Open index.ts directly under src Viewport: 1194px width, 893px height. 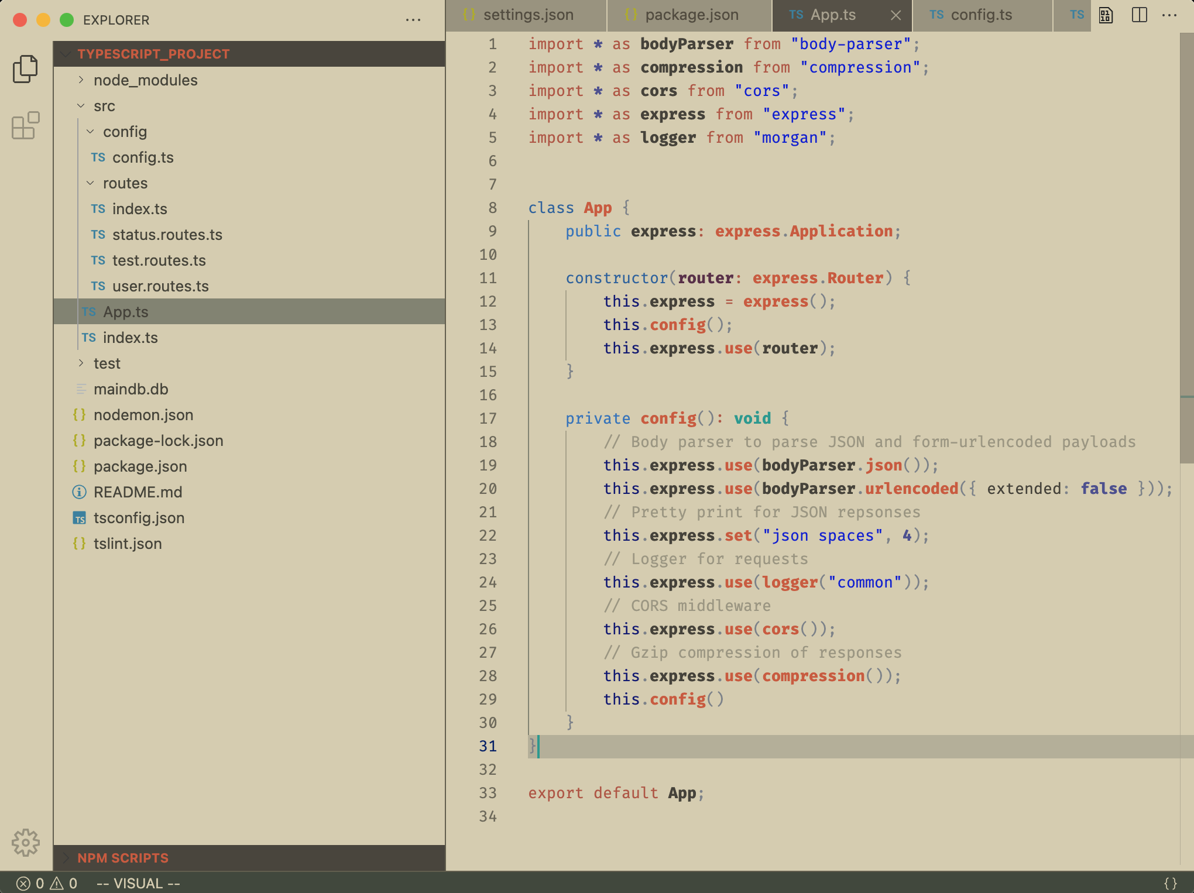click(x=249, y=338)
